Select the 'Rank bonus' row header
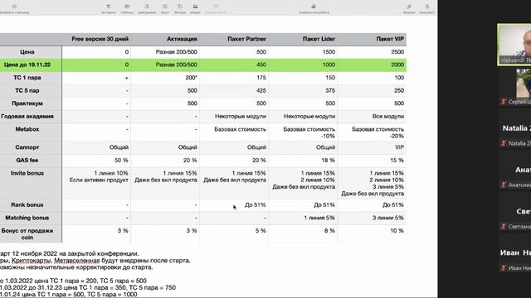Viewport: 531px width, 298px height. (x=31, y=205)
